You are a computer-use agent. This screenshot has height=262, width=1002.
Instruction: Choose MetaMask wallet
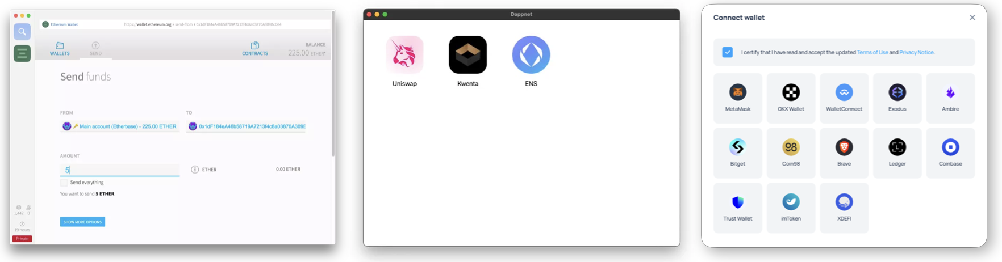[x=738, y=98]
